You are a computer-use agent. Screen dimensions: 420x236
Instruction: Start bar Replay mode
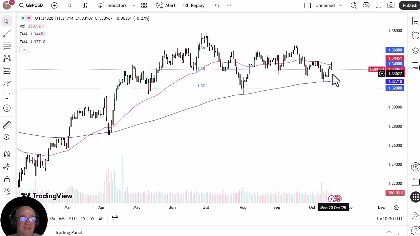pos(194,5)
